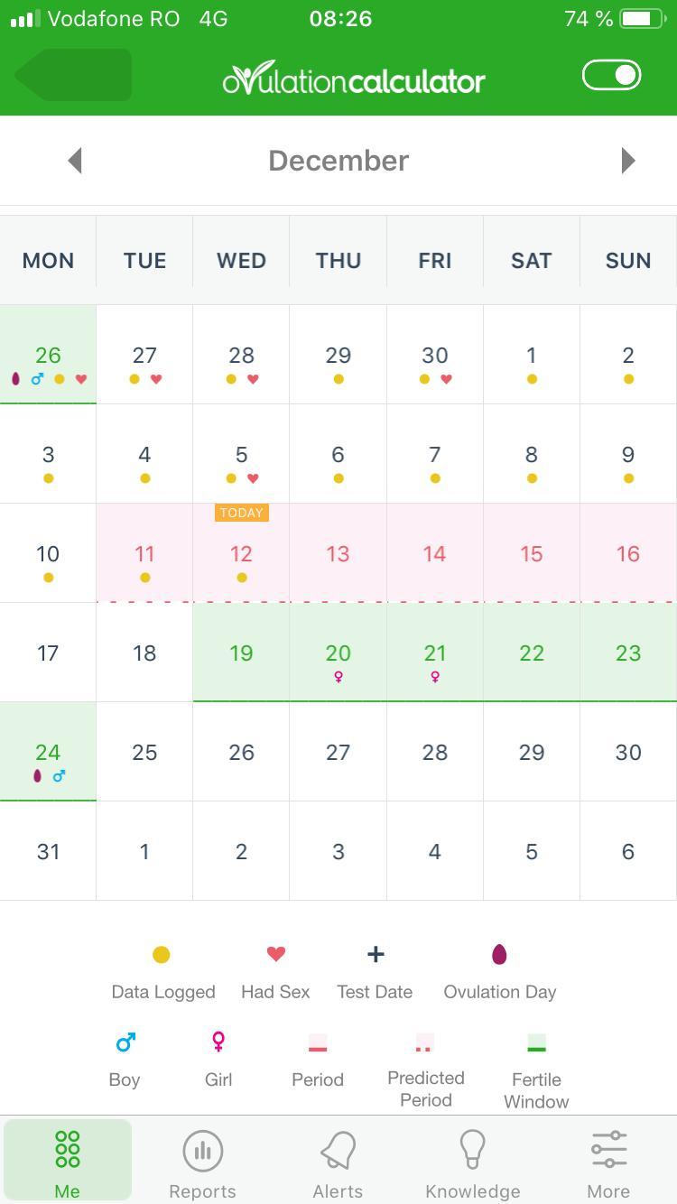Toggle the switch in the green header

click(x=612, y=75)
